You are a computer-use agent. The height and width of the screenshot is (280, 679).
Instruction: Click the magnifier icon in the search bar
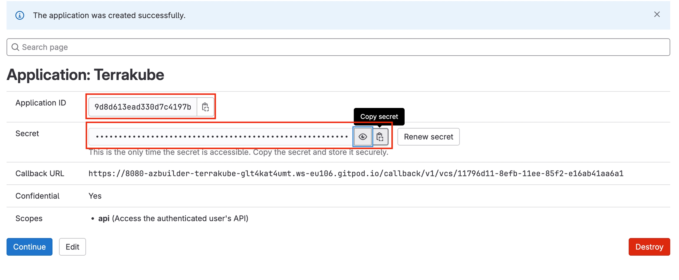(x=15, y=47)
